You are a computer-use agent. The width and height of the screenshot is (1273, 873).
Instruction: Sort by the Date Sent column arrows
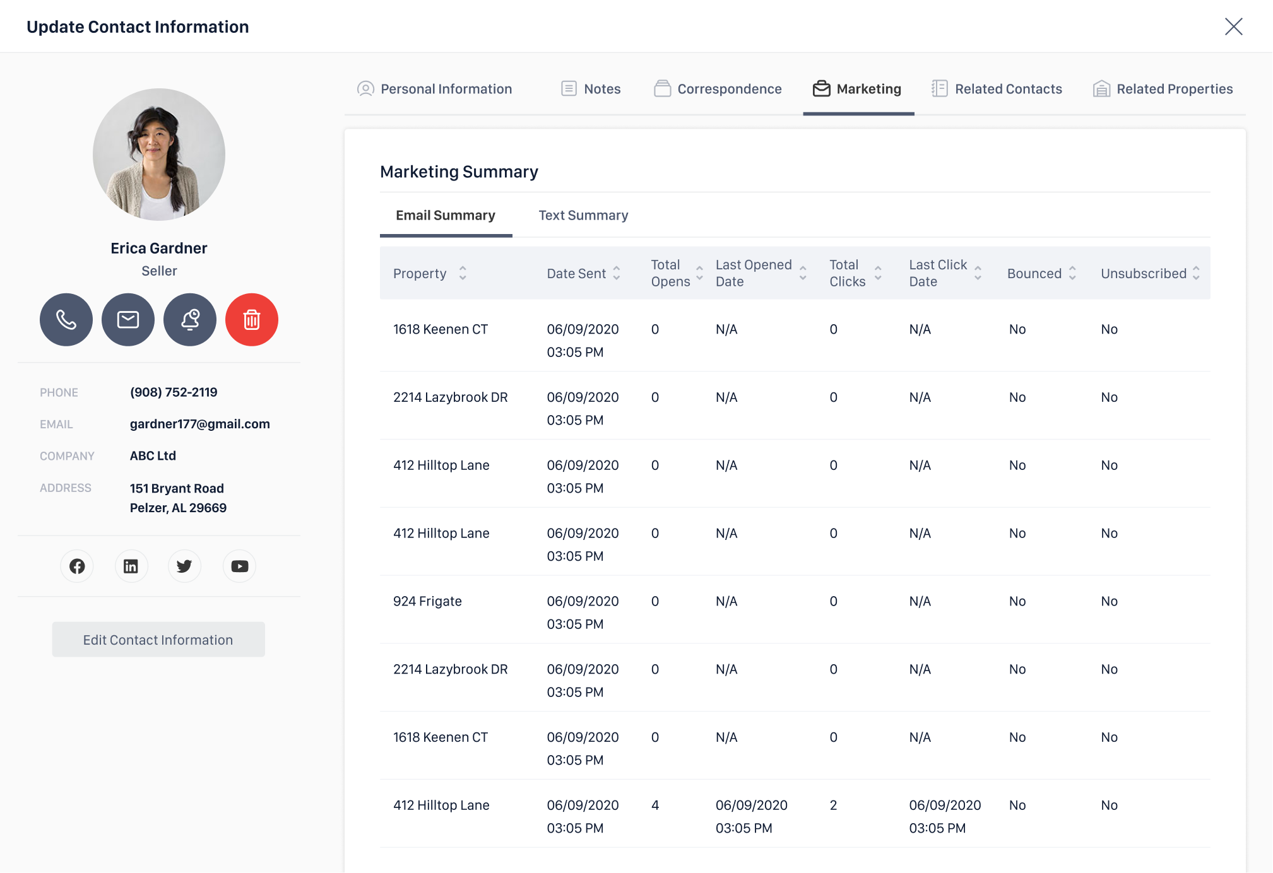coord(617,273)
